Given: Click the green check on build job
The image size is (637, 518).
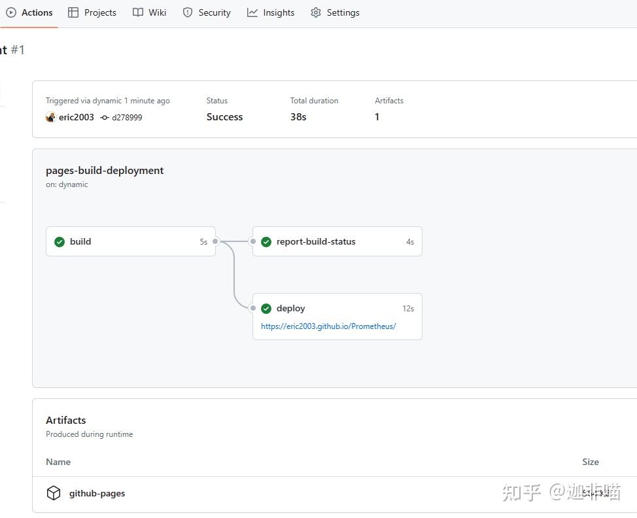Looking at the screenshot, I should coord(60,241).
